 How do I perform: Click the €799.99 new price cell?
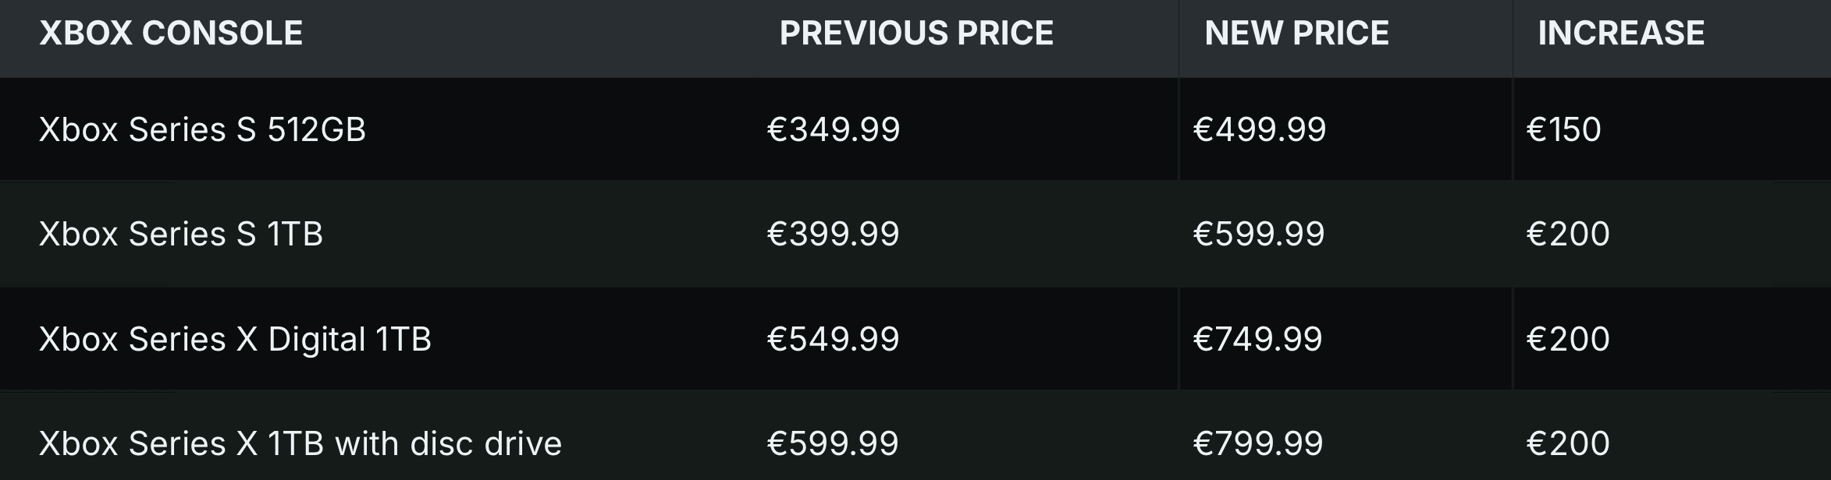tap(1257, 443)
